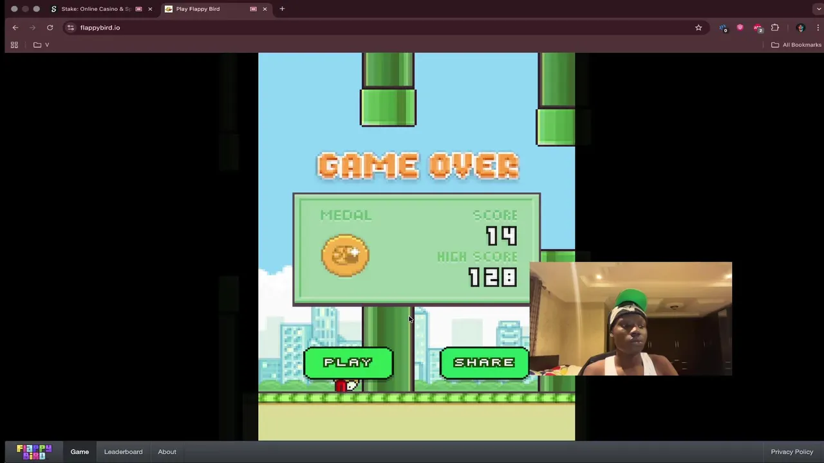824x463 pixels.
Task: Open the blue extension with 0 badge
Action: tap(723, 28)
